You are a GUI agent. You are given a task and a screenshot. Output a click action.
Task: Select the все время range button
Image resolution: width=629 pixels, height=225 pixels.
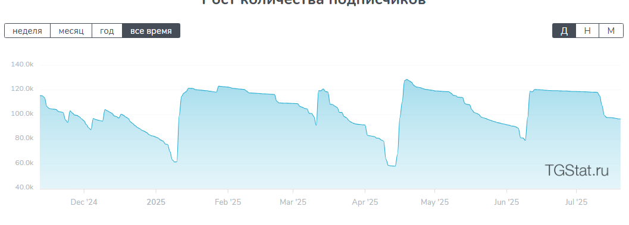pyautogui.click(x=151, y=31)
